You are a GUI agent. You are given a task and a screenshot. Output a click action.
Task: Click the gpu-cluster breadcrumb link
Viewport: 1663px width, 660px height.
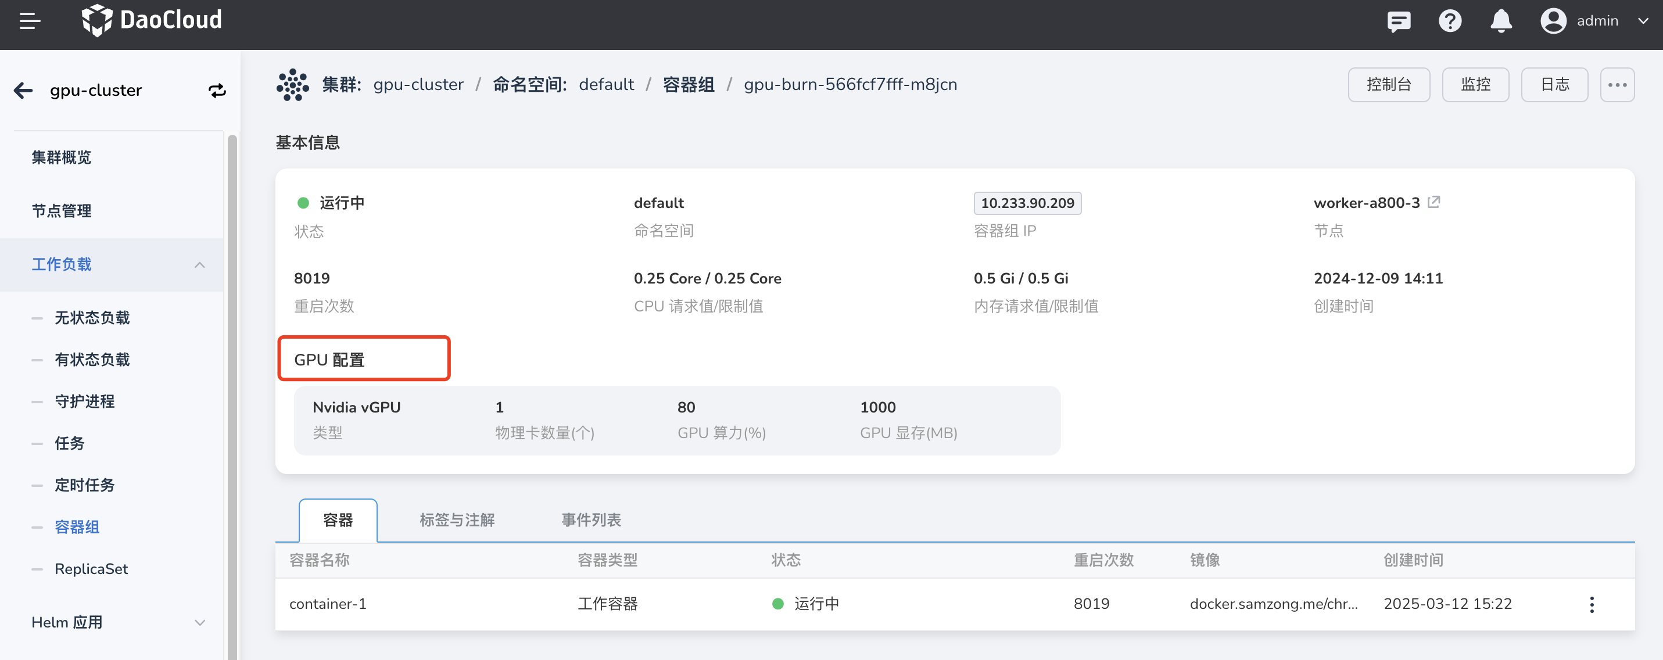click(x=418, y=85)
